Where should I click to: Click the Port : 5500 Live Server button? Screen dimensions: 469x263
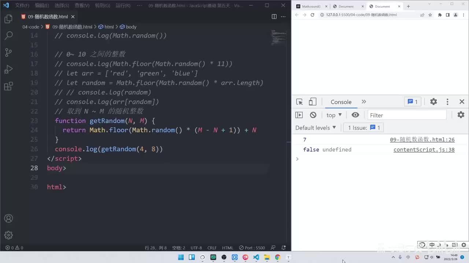click(x=252, y=248)
